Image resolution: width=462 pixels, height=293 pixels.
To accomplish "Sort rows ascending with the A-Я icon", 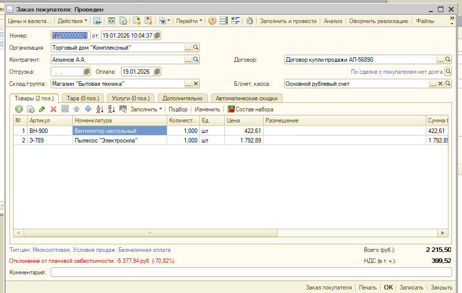I will point(99,109).
